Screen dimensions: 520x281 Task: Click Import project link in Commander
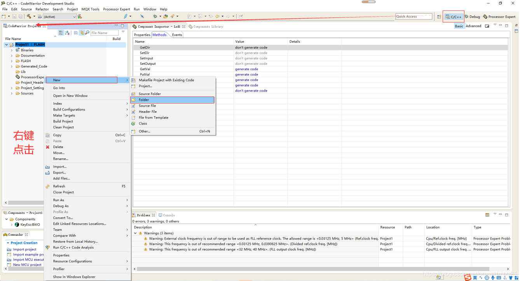tap(24, 250)
